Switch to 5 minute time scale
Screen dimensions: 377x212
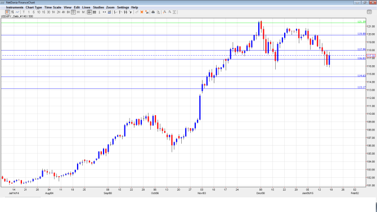(34, 12)
